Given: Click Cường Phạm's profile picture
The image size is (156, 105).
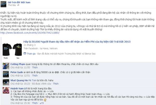Looking at the screenshot, I should pos(6,66).
